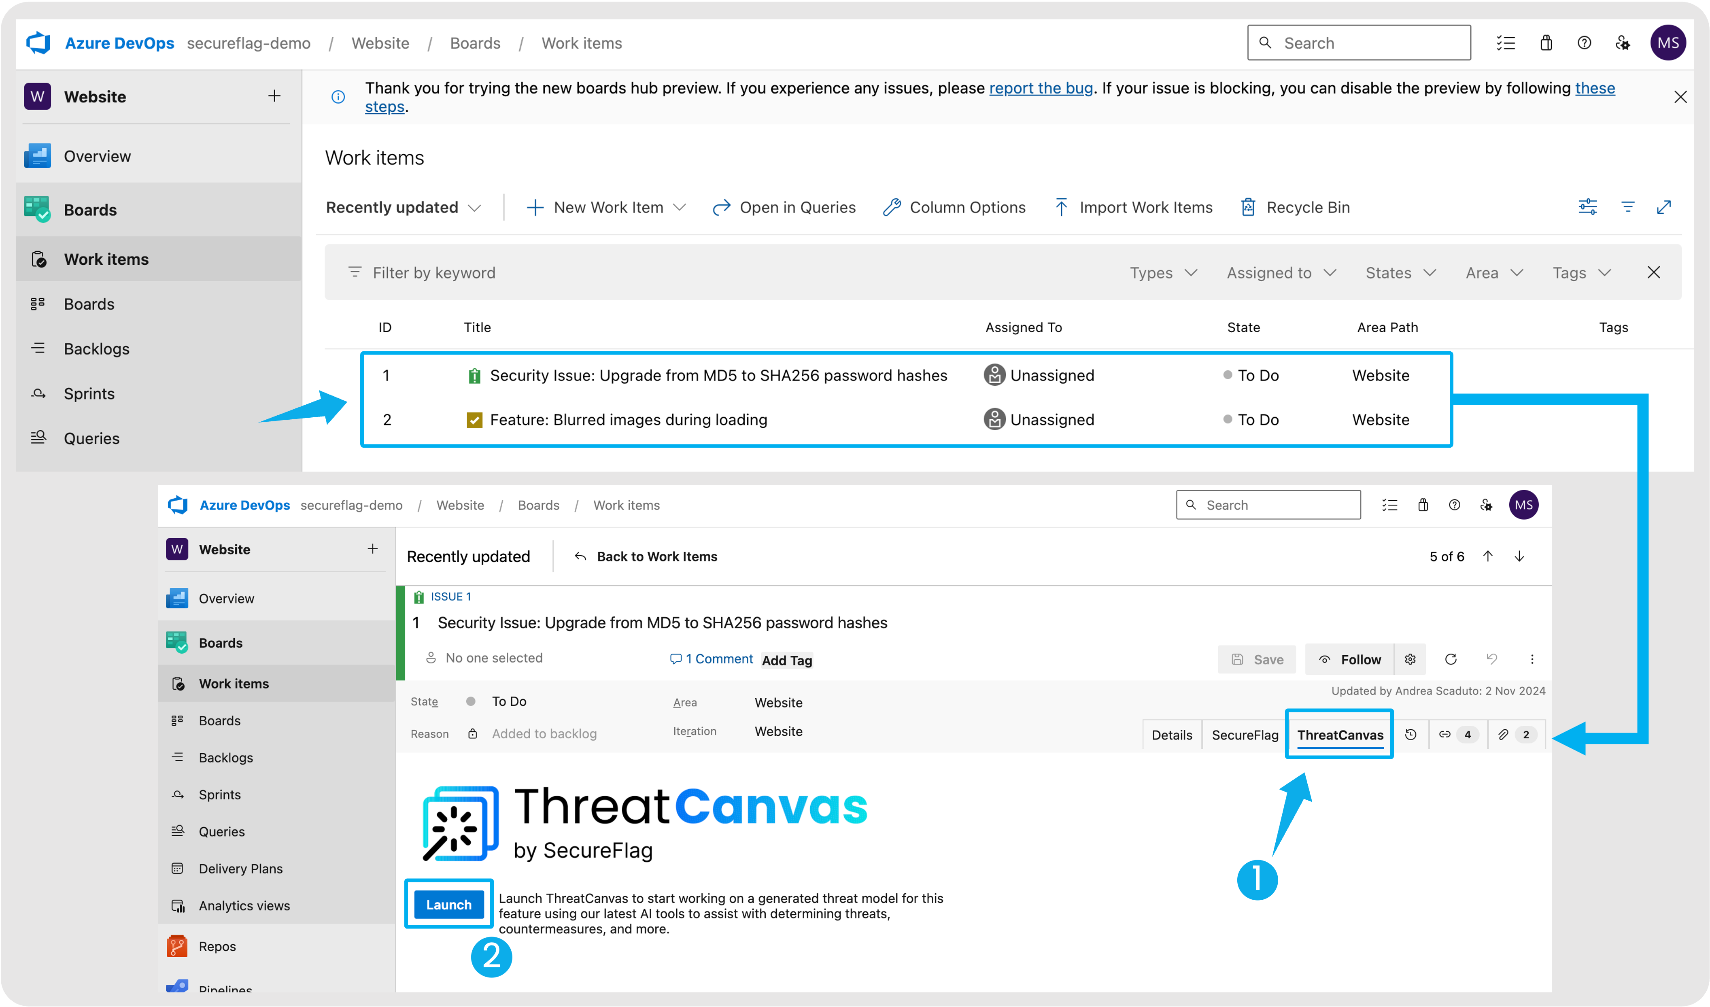Image resolution: width=1710 pixels, height=1007 pixels.
Task: Follow this work item
Action: click(1350, 659)
